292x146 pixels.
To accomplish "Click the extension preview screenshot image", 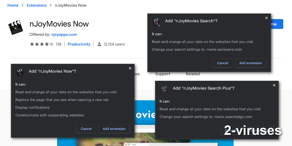I will click(x=145, y=123).
